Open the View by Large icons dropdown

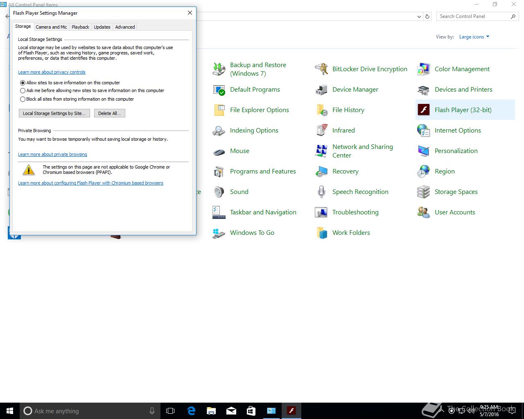tap(474, 37)
